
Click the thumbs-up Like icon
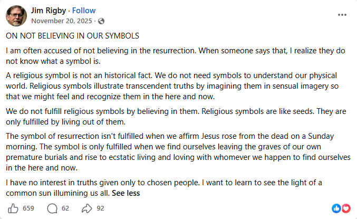13,208
